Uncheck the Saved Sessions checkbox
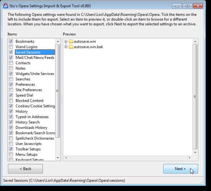211x191 pixels. point(11,52)
